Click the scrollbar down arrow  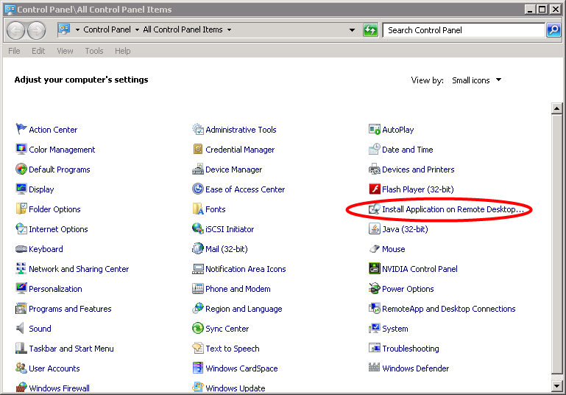556,386
